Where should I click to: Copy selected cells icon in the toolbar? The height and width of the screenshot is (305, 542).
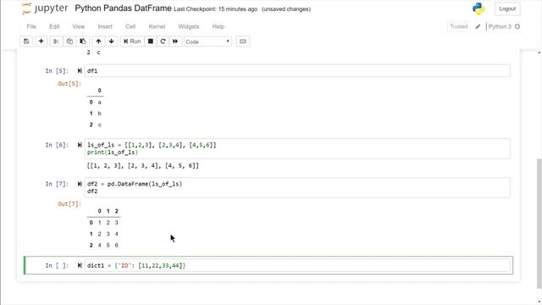pos(69,42)
